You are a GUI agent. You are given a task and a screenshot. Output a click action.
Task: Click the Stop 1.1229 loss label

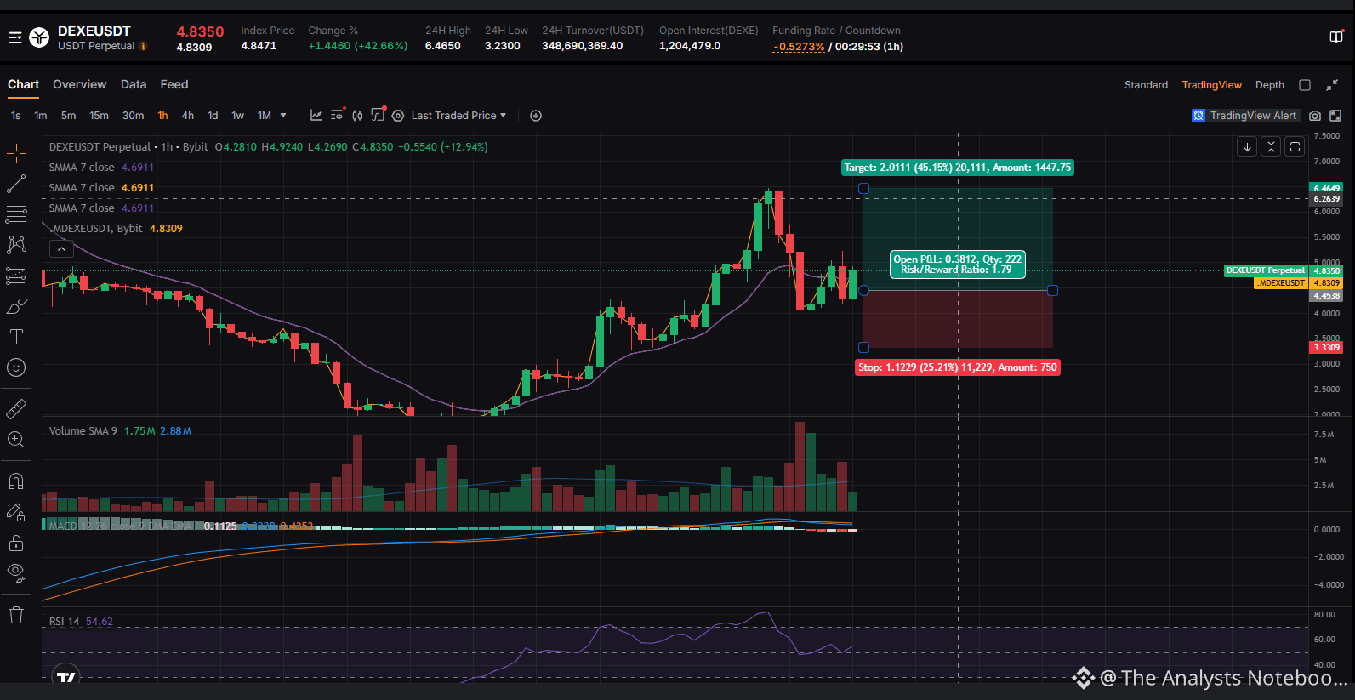click(958, 367)
